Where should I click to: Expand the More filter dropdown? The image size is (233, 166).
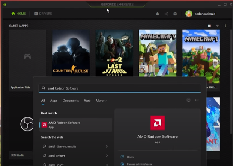tap(101, 101)
